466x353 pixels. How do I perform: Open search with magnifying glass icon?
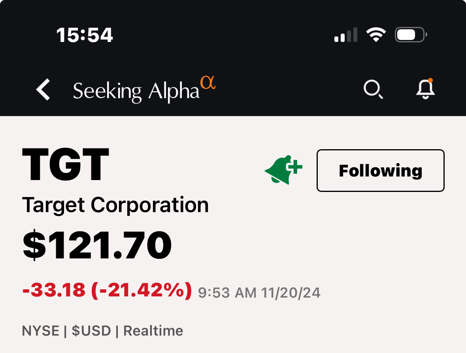(x=373, y=89)
